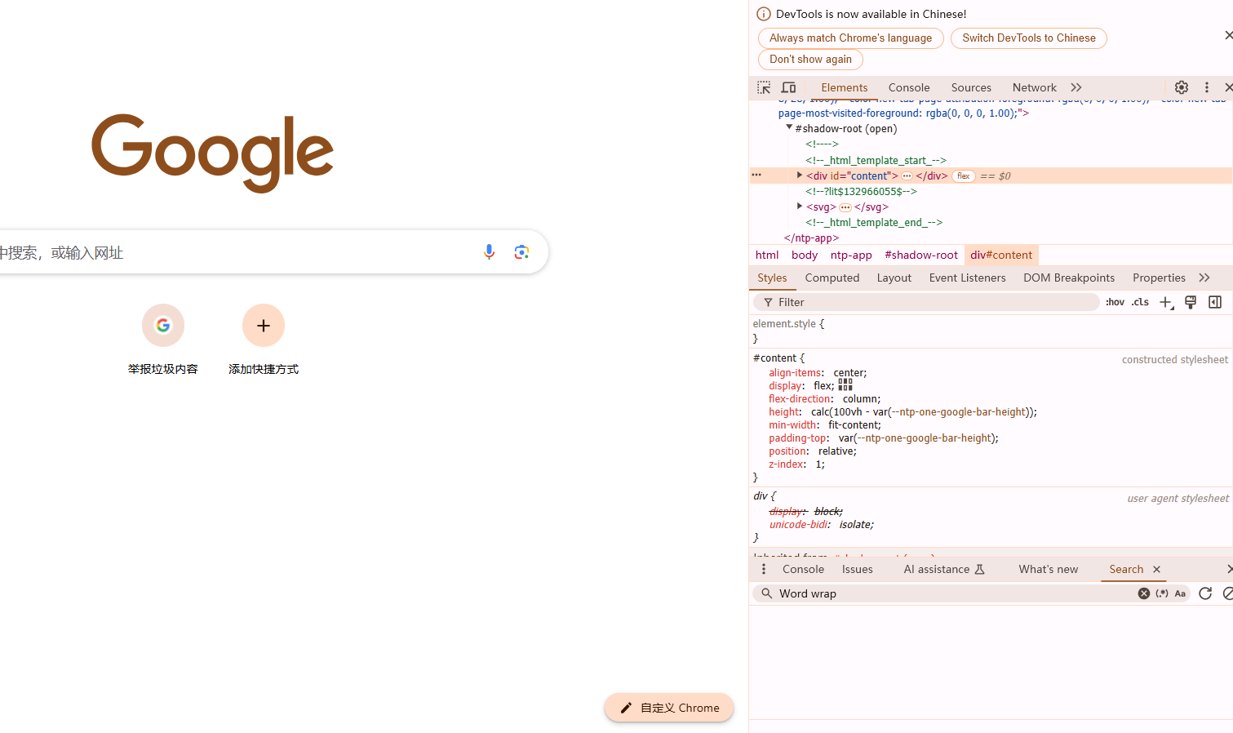Toggle match case Aa option
Viewport: 1233px width, 733px height.
tap(1180, 593)
